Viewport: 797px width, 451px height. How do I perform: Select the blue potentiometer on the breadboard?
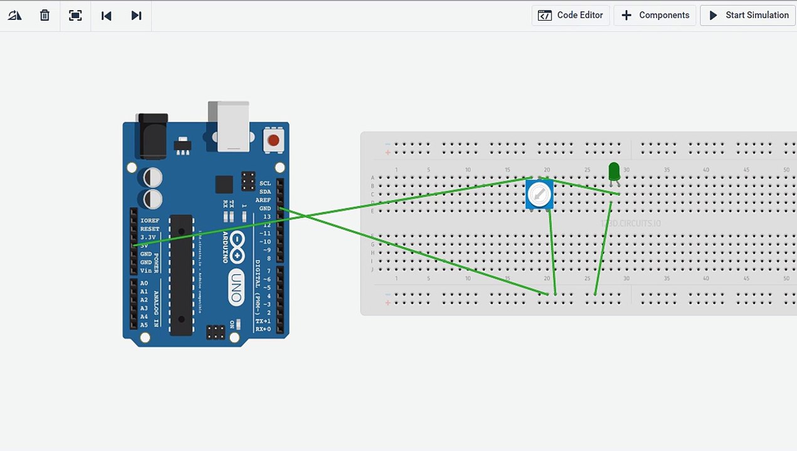tap(539, 195)
